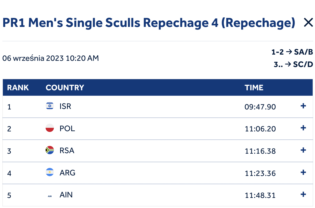The height and width of the screenshot is (208, 315).
Task: Click the Poland flag icon
Action: click(x=50, y=128)
